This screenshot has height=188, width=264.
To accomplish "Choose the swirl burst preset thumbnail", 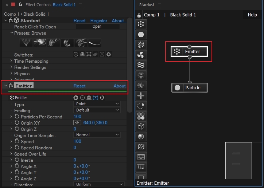I will click(40, 43).
